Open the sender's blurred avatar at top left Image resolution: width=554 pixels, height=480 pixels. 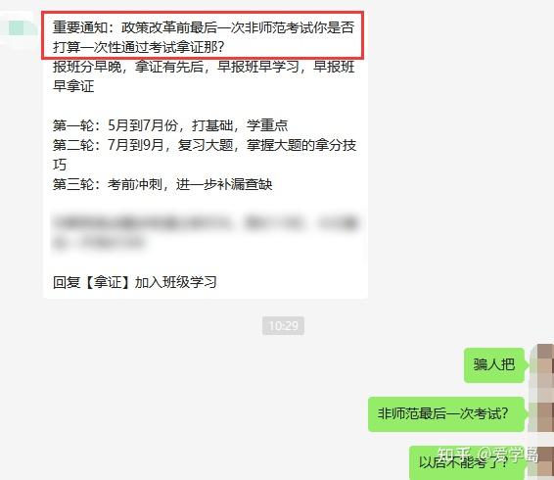point(18,27)
